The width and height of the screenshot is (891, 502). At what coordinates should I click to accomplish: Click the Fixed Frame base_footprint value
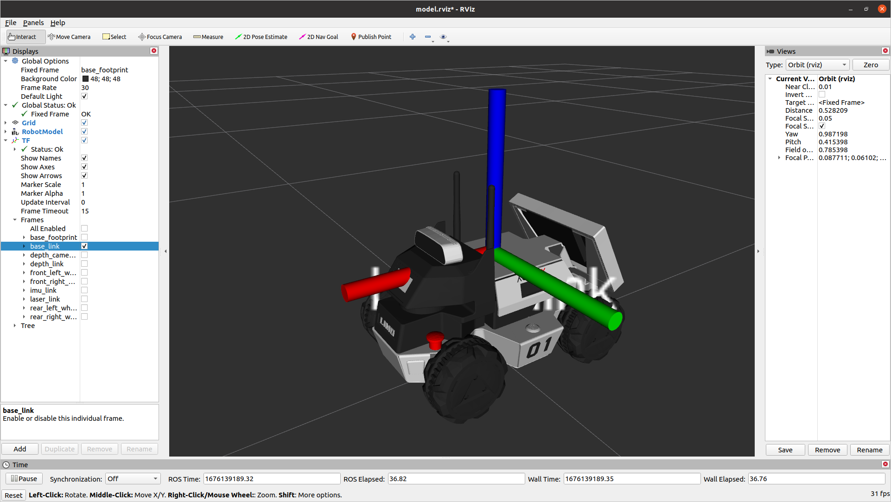coord(105,70)
